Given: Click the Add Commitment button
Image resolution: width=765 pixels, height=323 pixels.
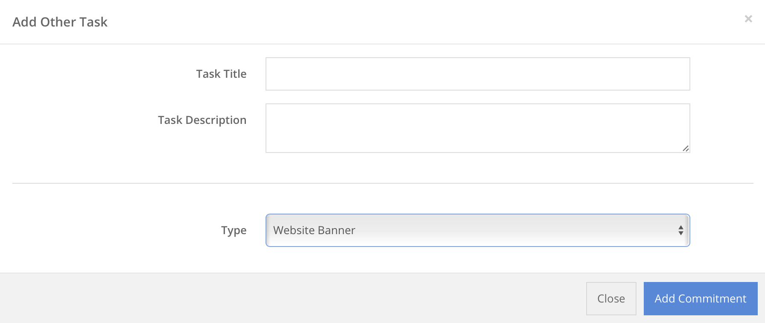Looking at the screenshot, I should pos(701,299).
